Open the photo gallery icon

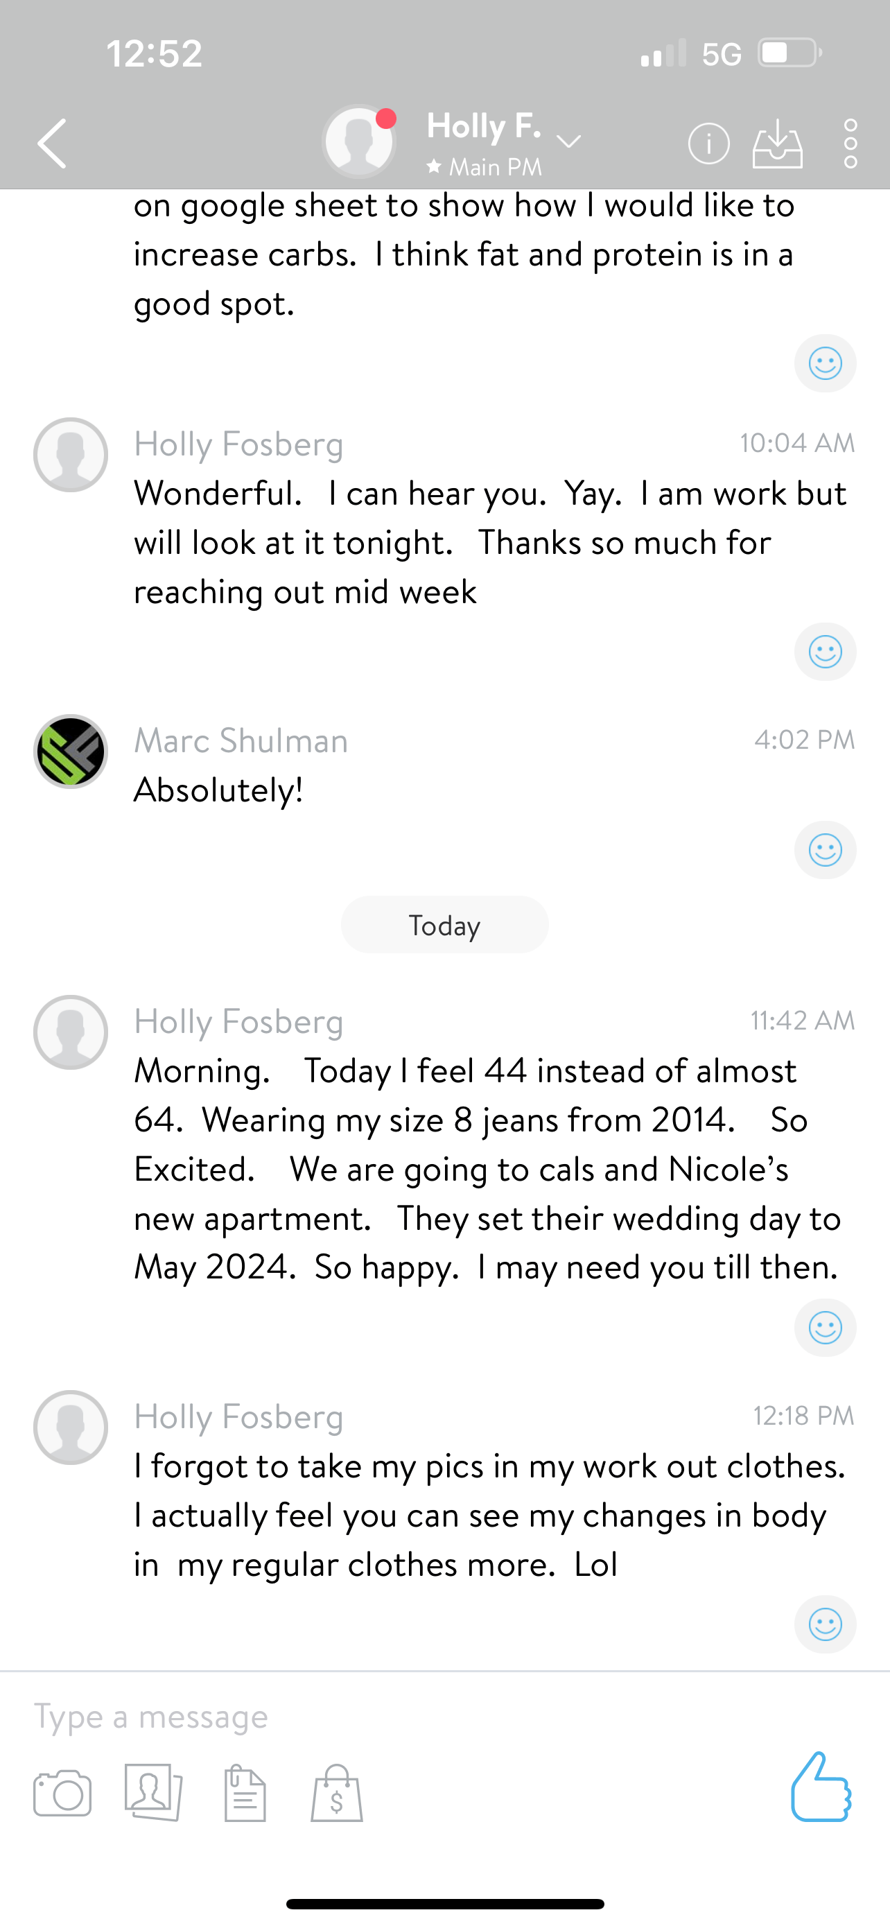pos(154,1793)
